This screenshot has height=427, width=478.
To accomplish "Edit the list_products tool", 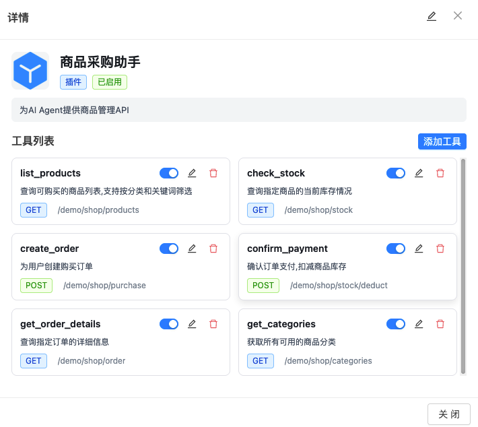I will click(192, 173).
